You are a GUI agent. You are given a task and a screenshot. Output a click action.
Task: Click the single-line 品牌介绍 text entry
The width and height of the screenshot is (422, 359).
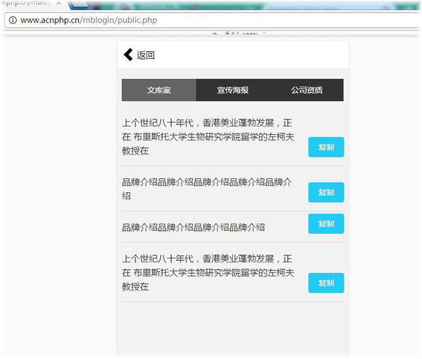click(x=193, y=228)
